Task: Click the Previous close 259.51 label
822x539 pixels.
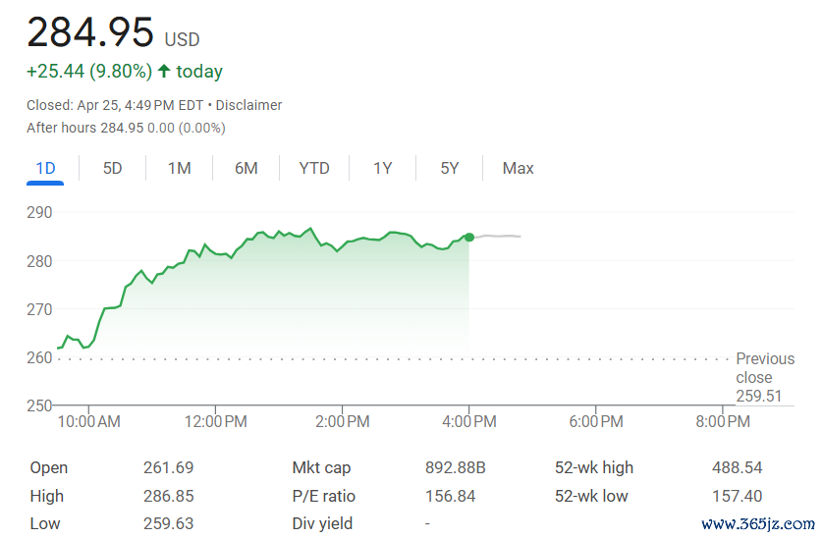Action: [x=764, y=377]
